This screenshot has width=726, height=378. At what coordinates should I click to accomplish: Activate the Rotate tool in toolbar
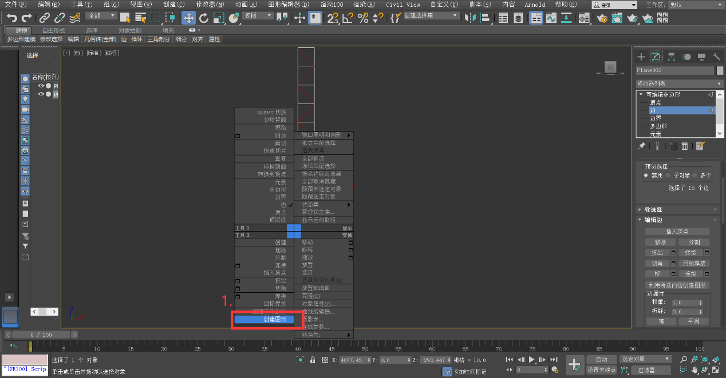coord(204,18)
